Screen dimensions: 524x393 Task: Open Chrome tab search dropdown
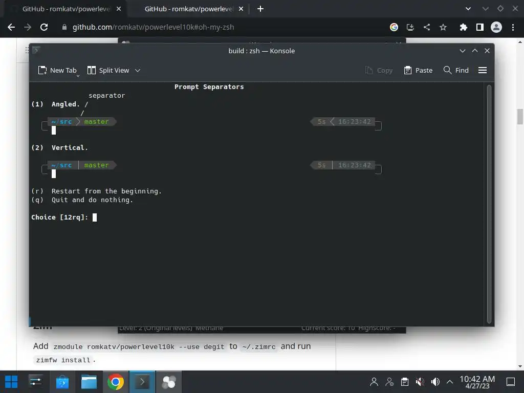468,9
